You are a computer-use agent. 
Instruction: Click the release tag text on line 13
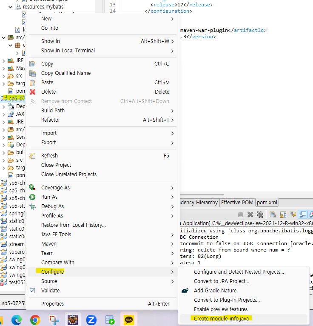coord(182,5)
